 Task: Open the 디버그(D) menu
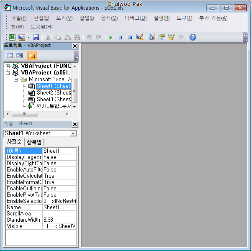point(136,18)
